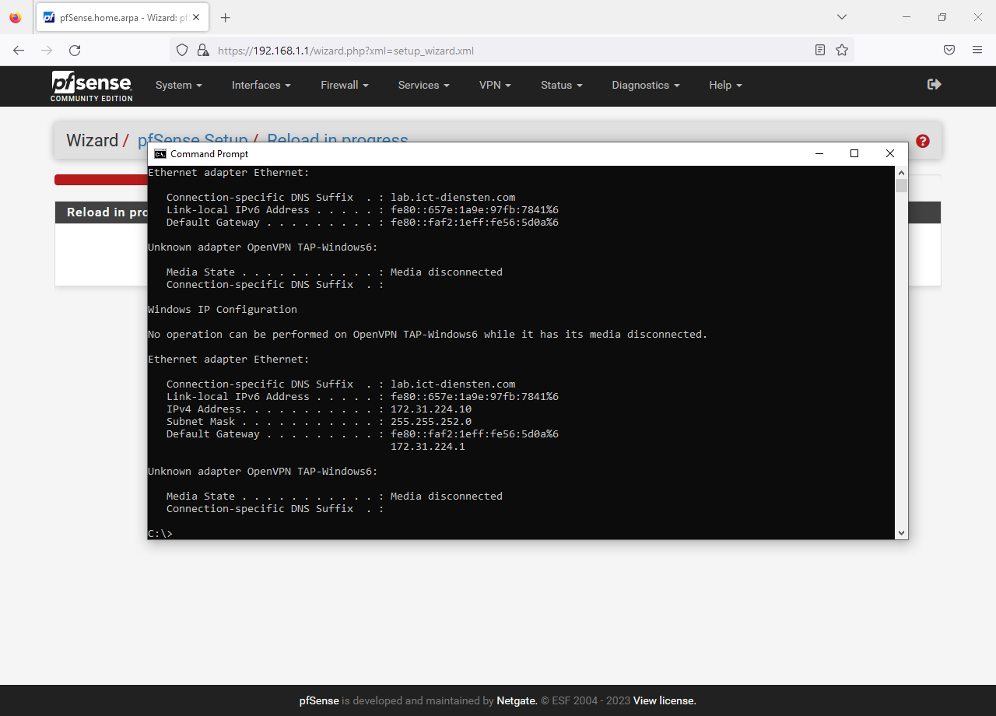The width and height of the screenshot is (996, 716).
Task: Click the no operation error message
Action: click(x=428, y=335)
